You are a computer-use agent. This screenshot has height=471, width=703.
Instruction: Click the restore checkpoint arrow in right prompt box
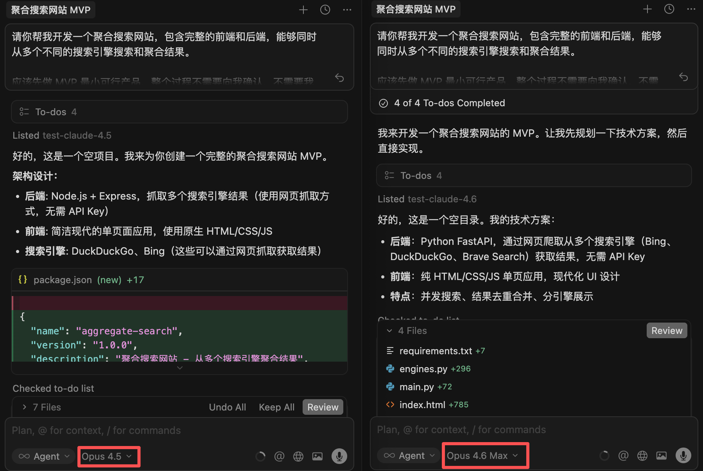[x=683, y=77]
